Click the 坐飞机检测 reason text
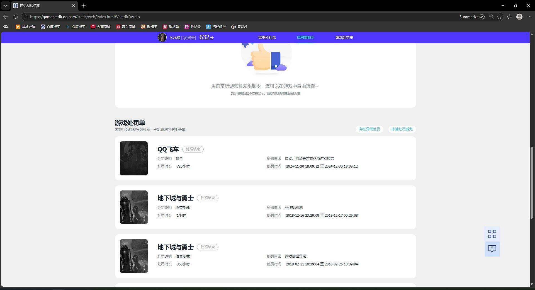Image resolution: width=535 pixels, height=290 pixels. point(294,207)
